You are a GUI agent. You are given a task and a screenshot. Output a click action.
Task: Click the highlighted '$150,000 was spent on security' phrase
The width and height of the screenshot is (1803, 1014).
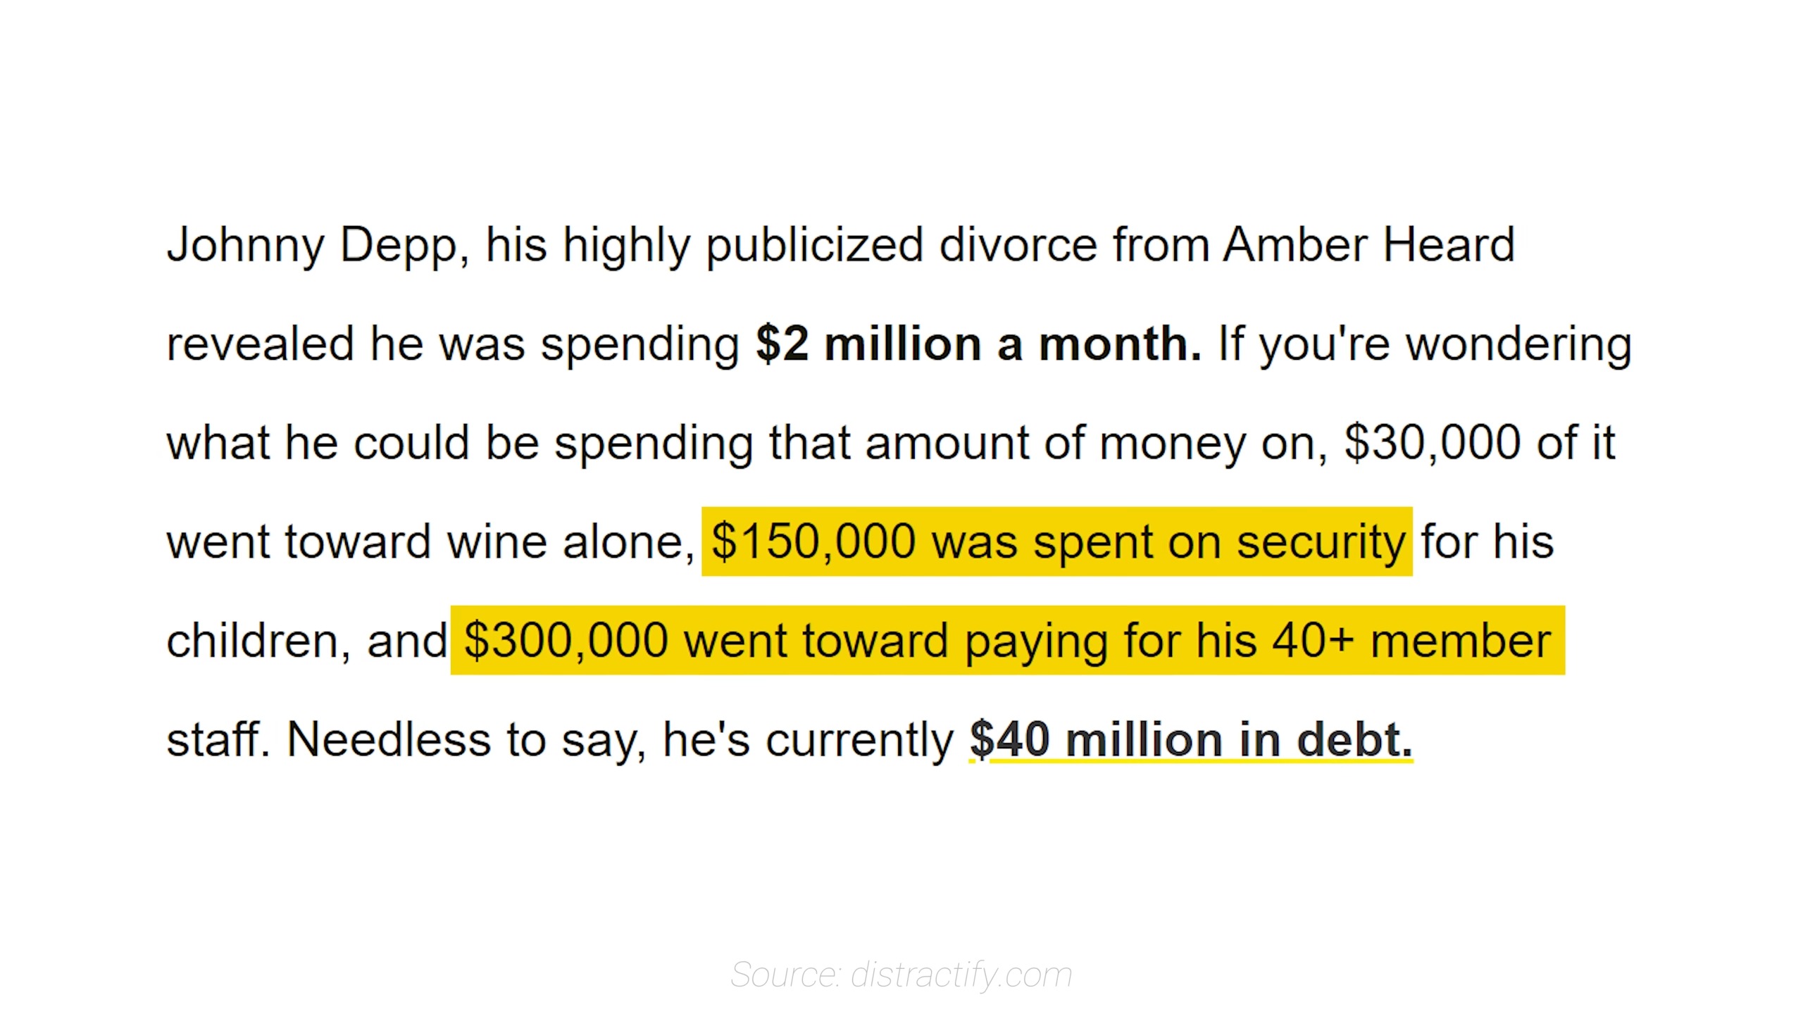coord(1058,542)
